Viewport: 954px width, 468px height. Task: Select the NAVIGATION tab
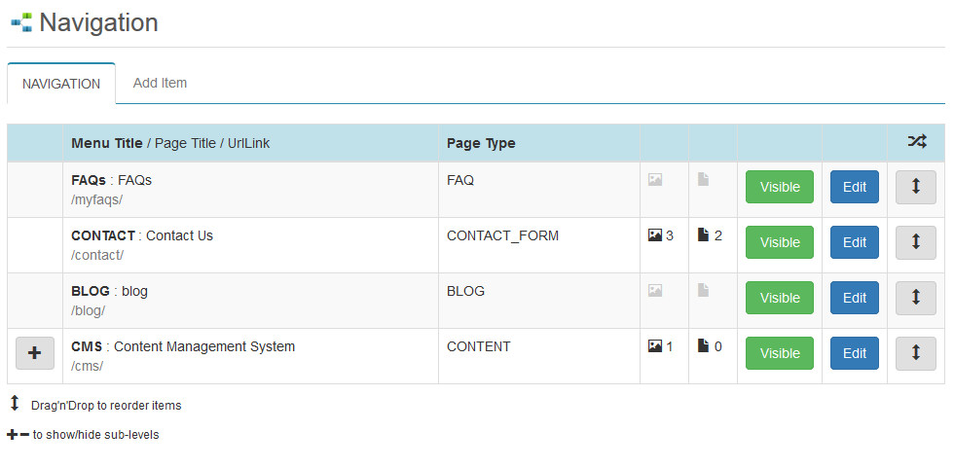[x=61, y=84]
